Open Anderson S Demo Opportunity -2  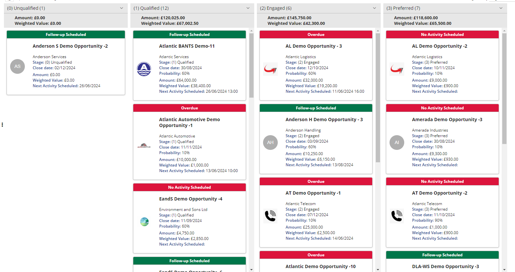(70, 46)
